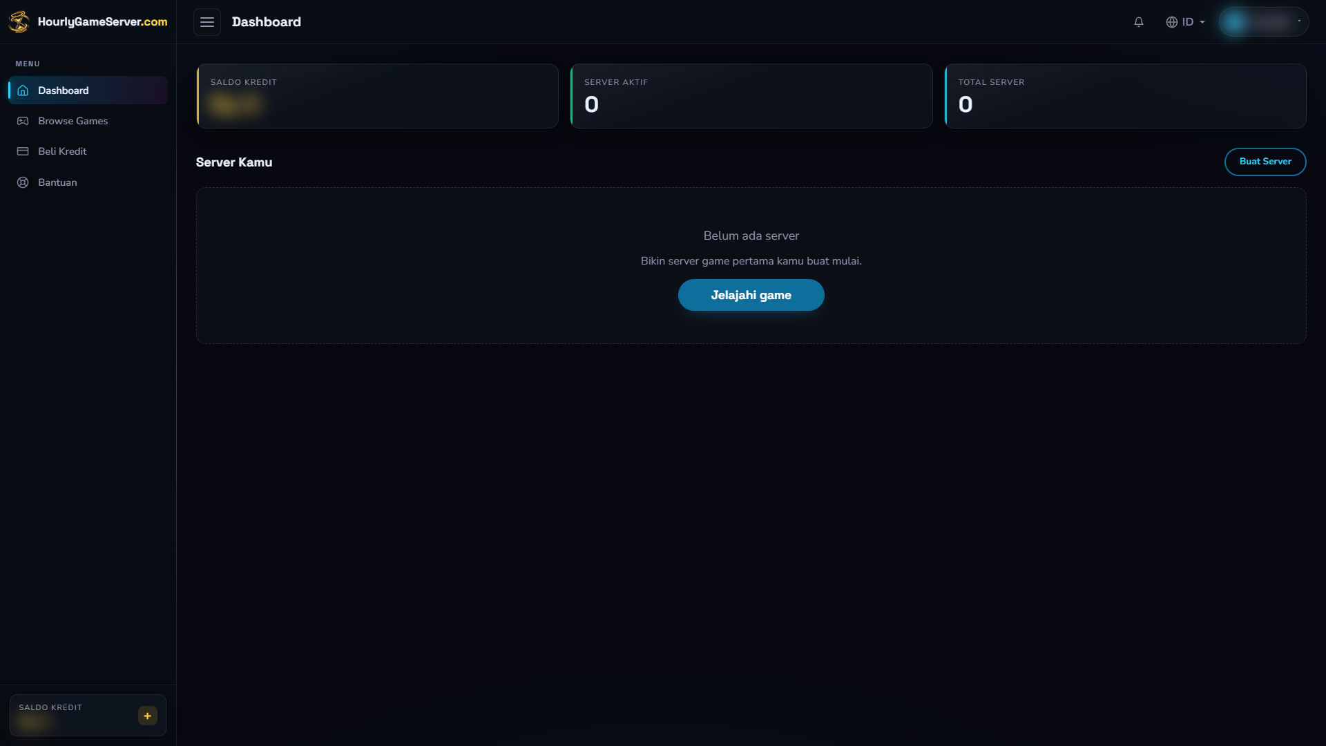Click the Dashboard page title in header
The image size is (1326, 746).
[x=266, y=22]
